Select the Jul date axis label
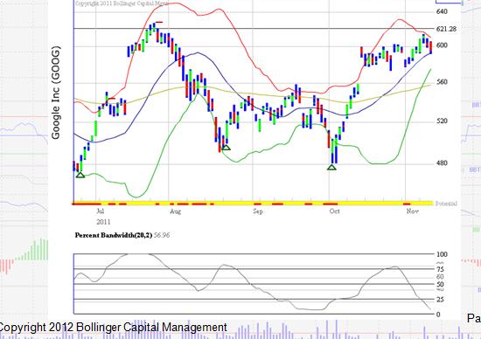 pyautogui.click(x=101, y=211)
